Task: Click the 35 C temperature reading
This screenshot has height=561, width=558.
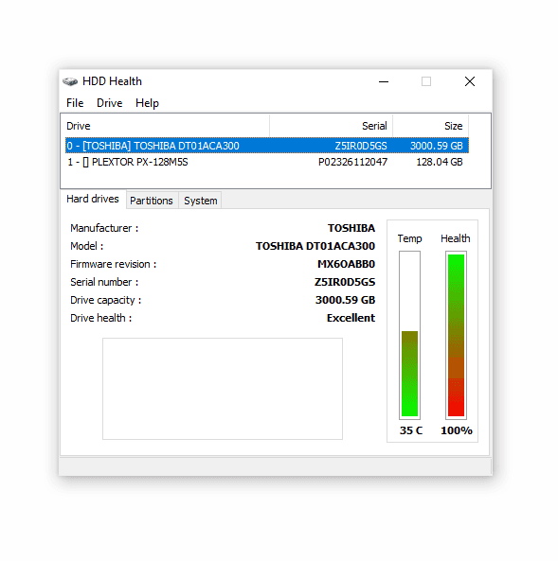Action: [x=411, y=430]
